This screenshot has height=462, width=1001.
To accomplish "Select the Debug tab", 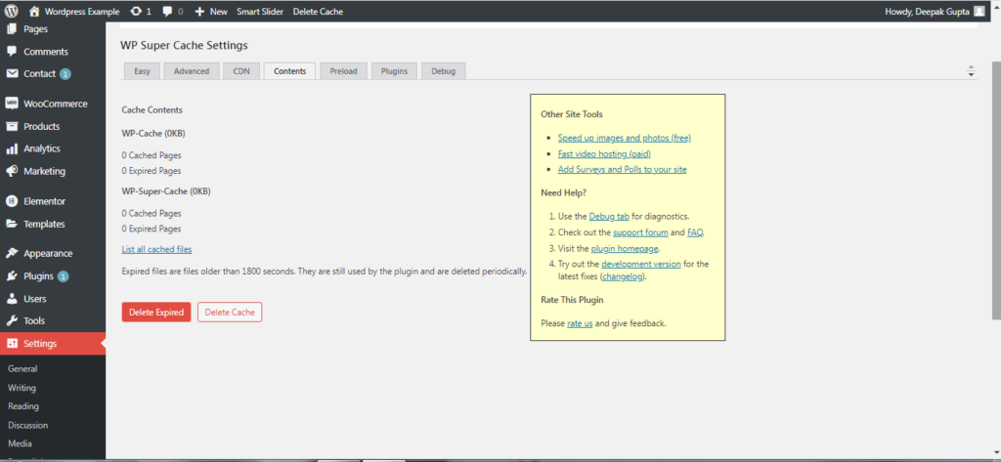I will point(445,71).
